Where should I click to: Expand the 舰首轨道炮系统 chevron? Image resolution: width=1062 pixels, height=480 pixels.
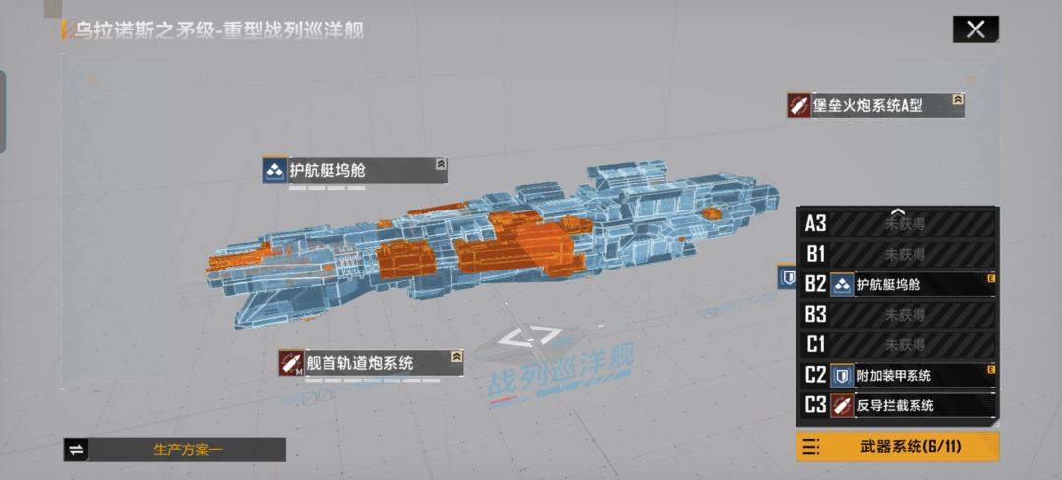[457, 356]
